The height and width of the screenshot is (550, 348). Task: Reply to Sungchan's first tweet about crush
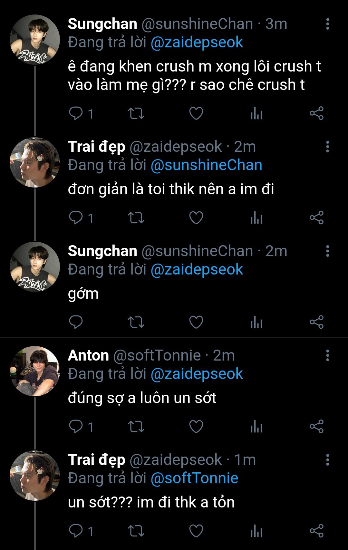[x=76, y=113]
